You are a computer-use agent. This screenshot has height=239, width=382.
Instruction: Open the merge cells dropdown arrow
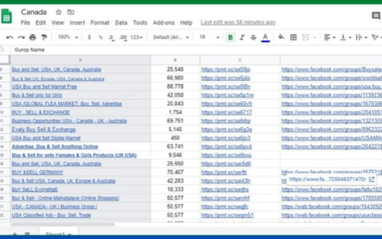point(315,38)
